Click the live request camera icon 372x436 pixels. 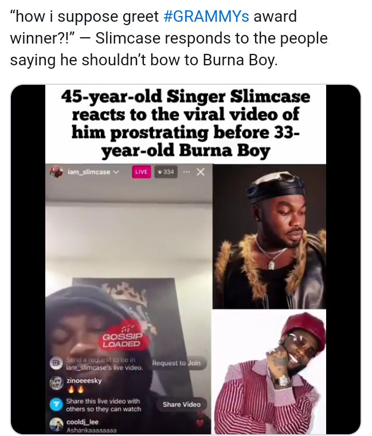56,363
